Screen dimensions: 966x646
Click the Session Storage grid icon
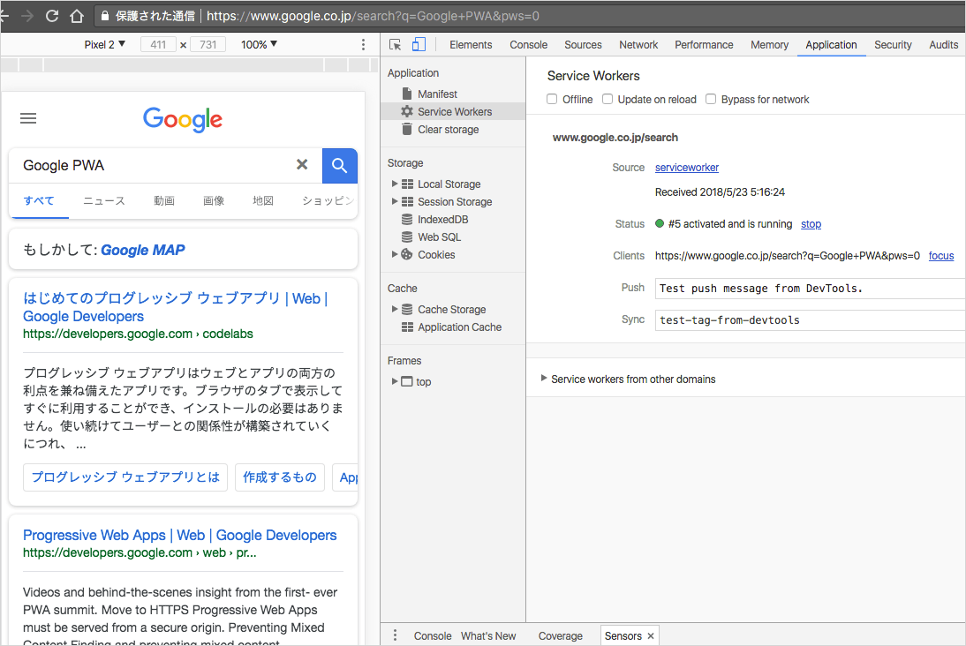pyautogui.click(x=407, y=201)
